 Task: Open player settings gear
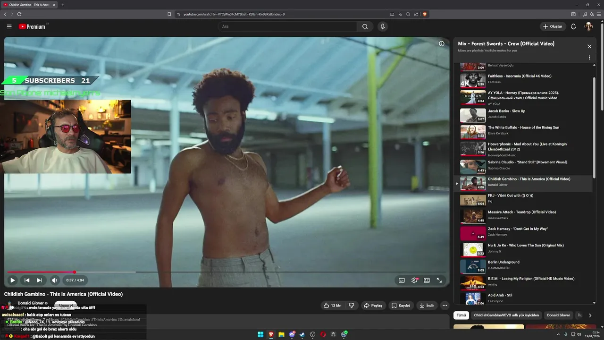click(414, 280)
